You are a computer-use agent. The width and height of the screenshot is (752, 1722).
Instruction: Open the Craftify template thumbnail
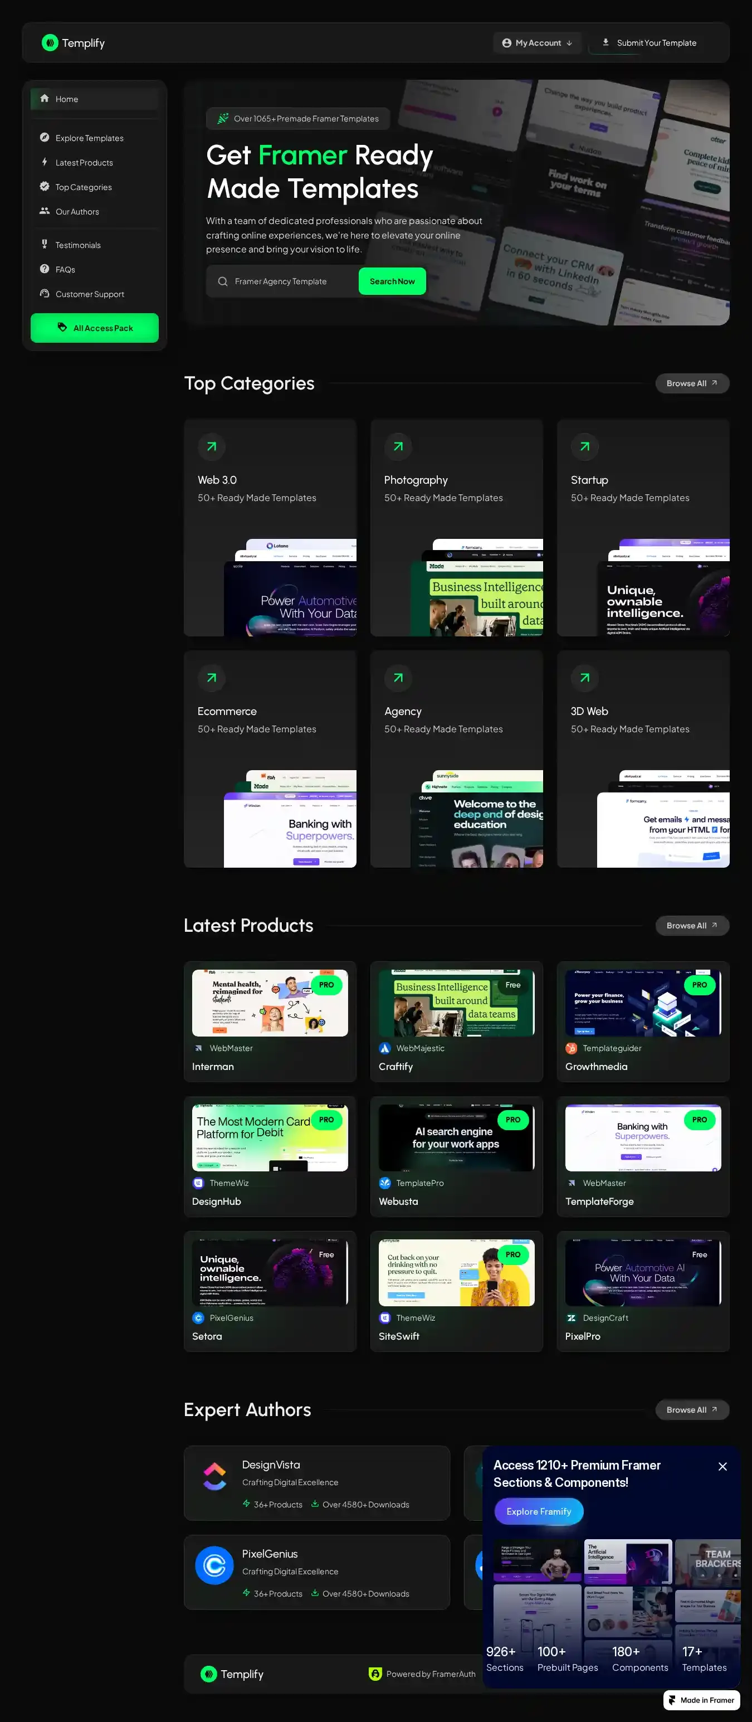click(x=457, y=1003)
